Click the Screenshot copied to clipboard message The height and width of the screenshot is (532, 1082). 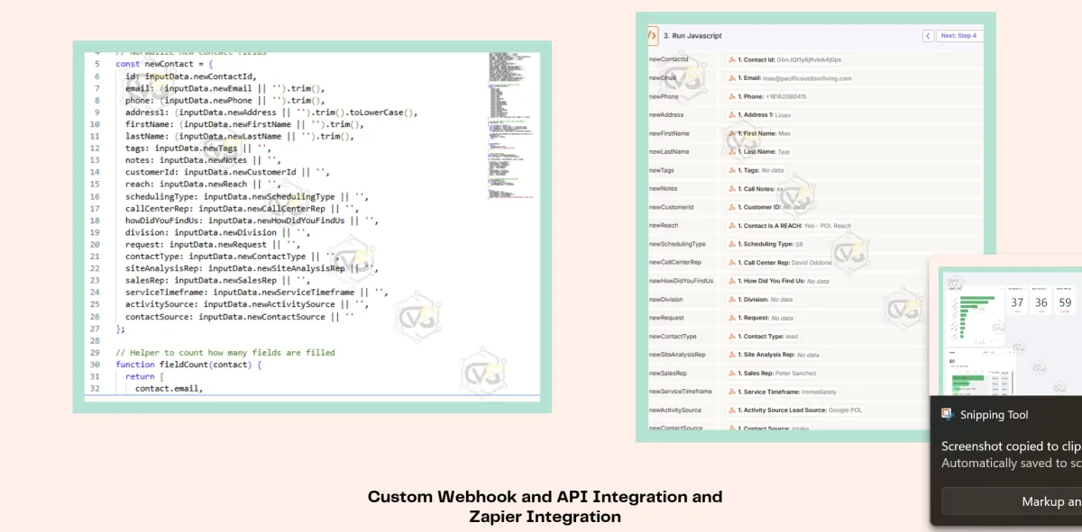pyautogui.click(x=1012, y=446)
